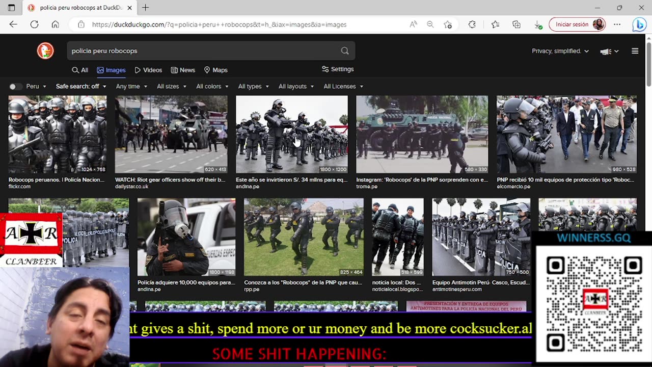This screenshot has width=652, height=367.
Task: Click 'Este año se invirtieron S/. 34' title
Action: (292, 180)
